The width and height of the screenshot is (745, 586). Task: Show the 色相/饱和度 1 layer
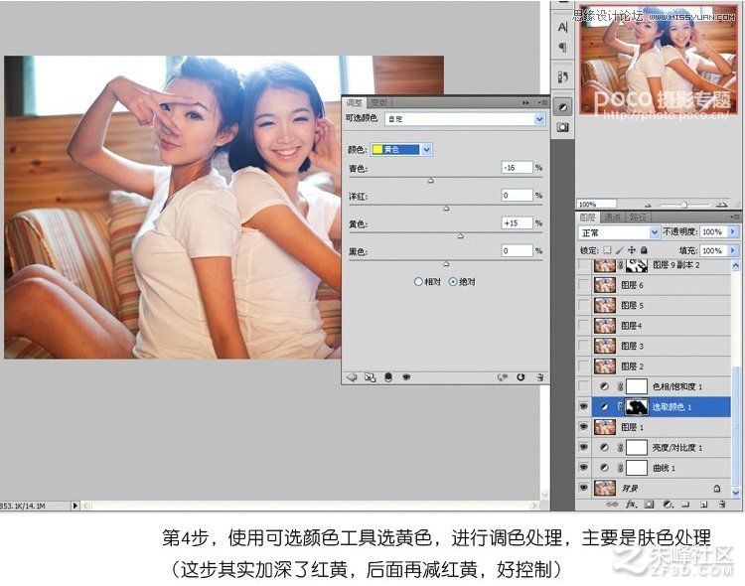pyautogui.click(x=584, y=386)
